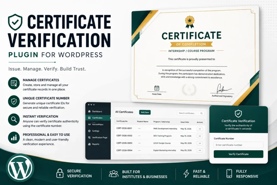Click the Add New button
The width and height of the screenshot is (277, 185).
tap(145, 112)
